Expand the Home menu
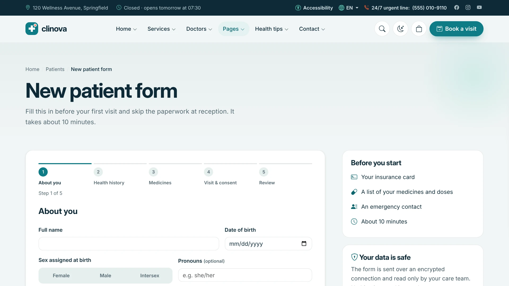509x286 pixels. point(126,29)
